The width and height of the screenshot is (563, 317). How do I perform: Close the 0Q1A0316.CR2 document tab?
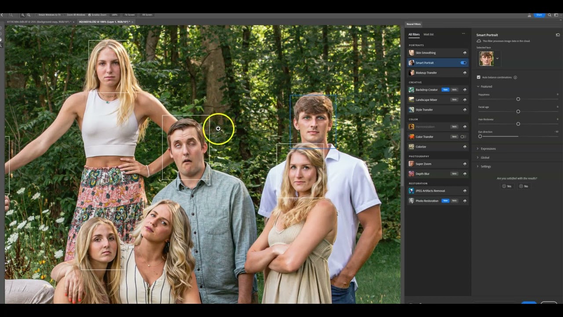coord(132,21)
